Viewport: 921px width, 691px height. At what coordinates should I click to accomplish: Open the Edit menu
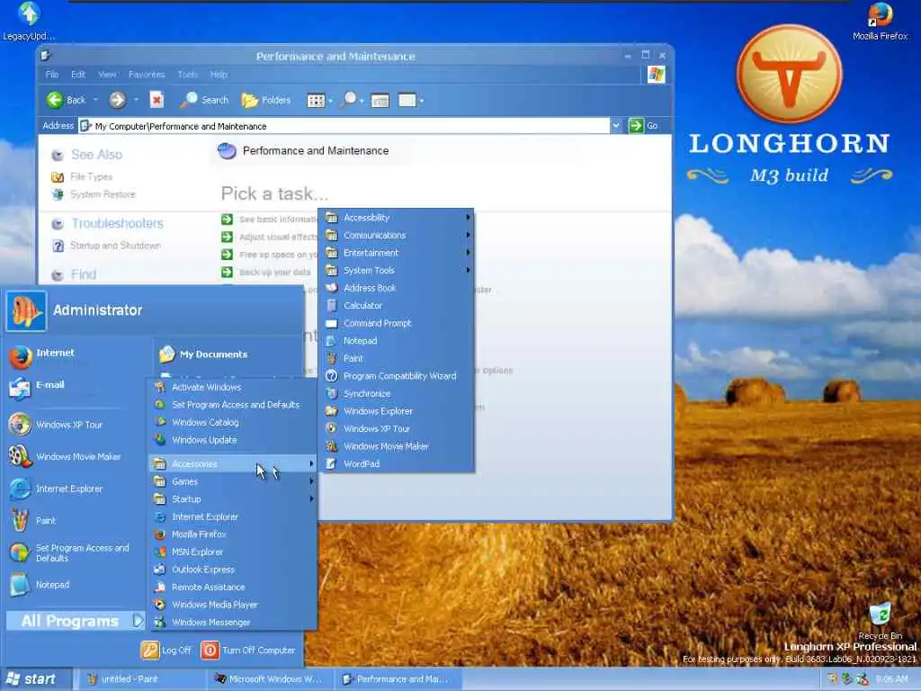coord(78,75)
